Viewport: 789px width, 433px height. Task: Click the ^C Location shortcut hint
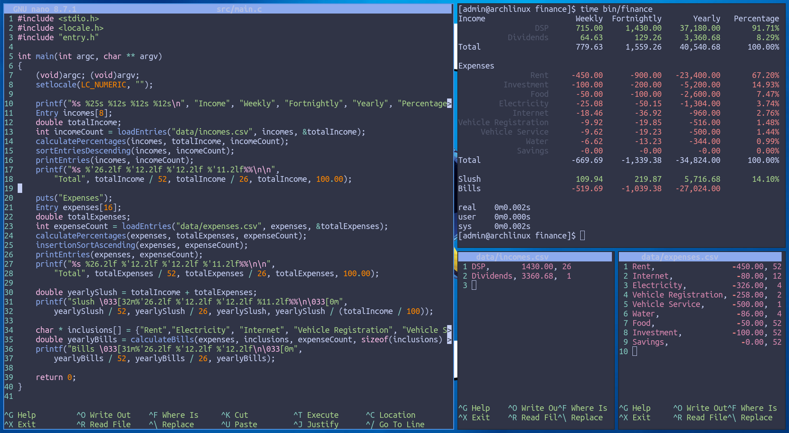coord(391,415)
